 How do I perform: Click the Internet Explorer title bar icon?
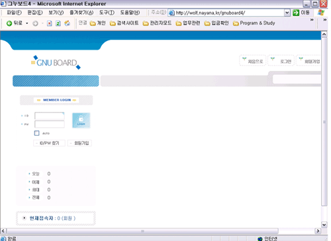3,3
